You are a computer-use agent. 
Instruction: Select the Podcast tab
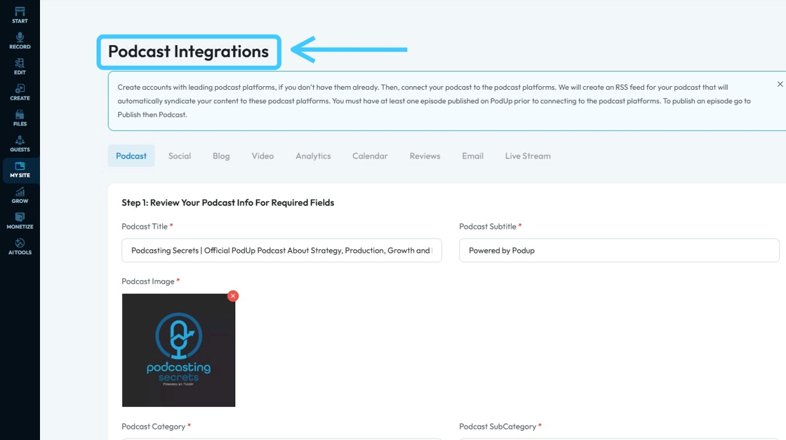[131, 156]
